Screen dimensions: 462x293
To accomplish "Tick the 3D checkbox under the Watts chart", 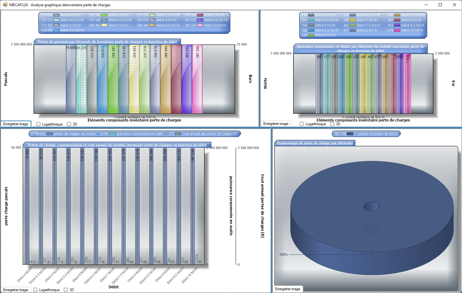I will click(x=332, y=124).
